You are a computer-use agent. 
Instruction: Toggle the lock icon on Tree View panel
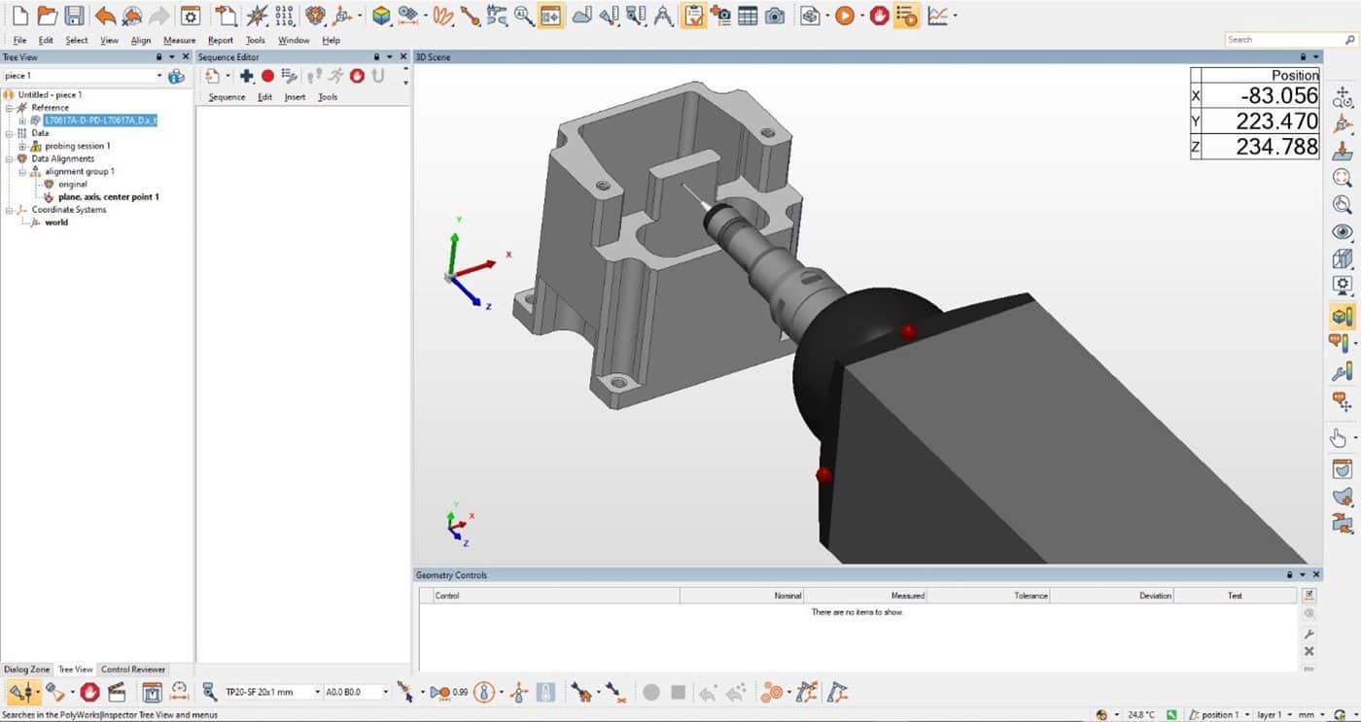pyautogui.click(x=159, y=57)
